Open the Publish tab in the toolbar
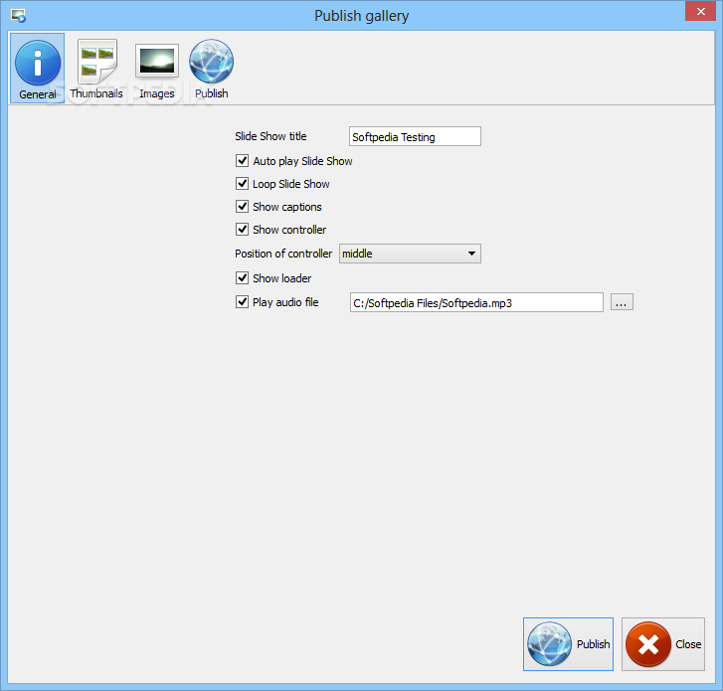Image resolution: width=723 pixels, height=691 pixels. [x=211, y=69]
